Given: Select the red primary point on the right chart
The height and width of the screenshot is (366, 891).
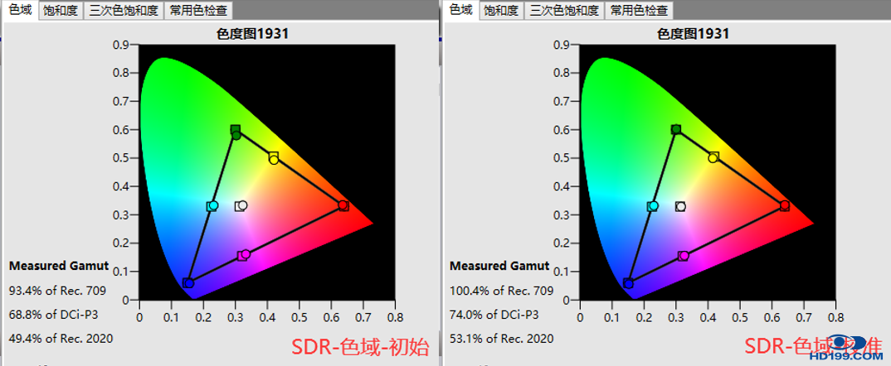Looking at the screenshot, I should point(784,205).
